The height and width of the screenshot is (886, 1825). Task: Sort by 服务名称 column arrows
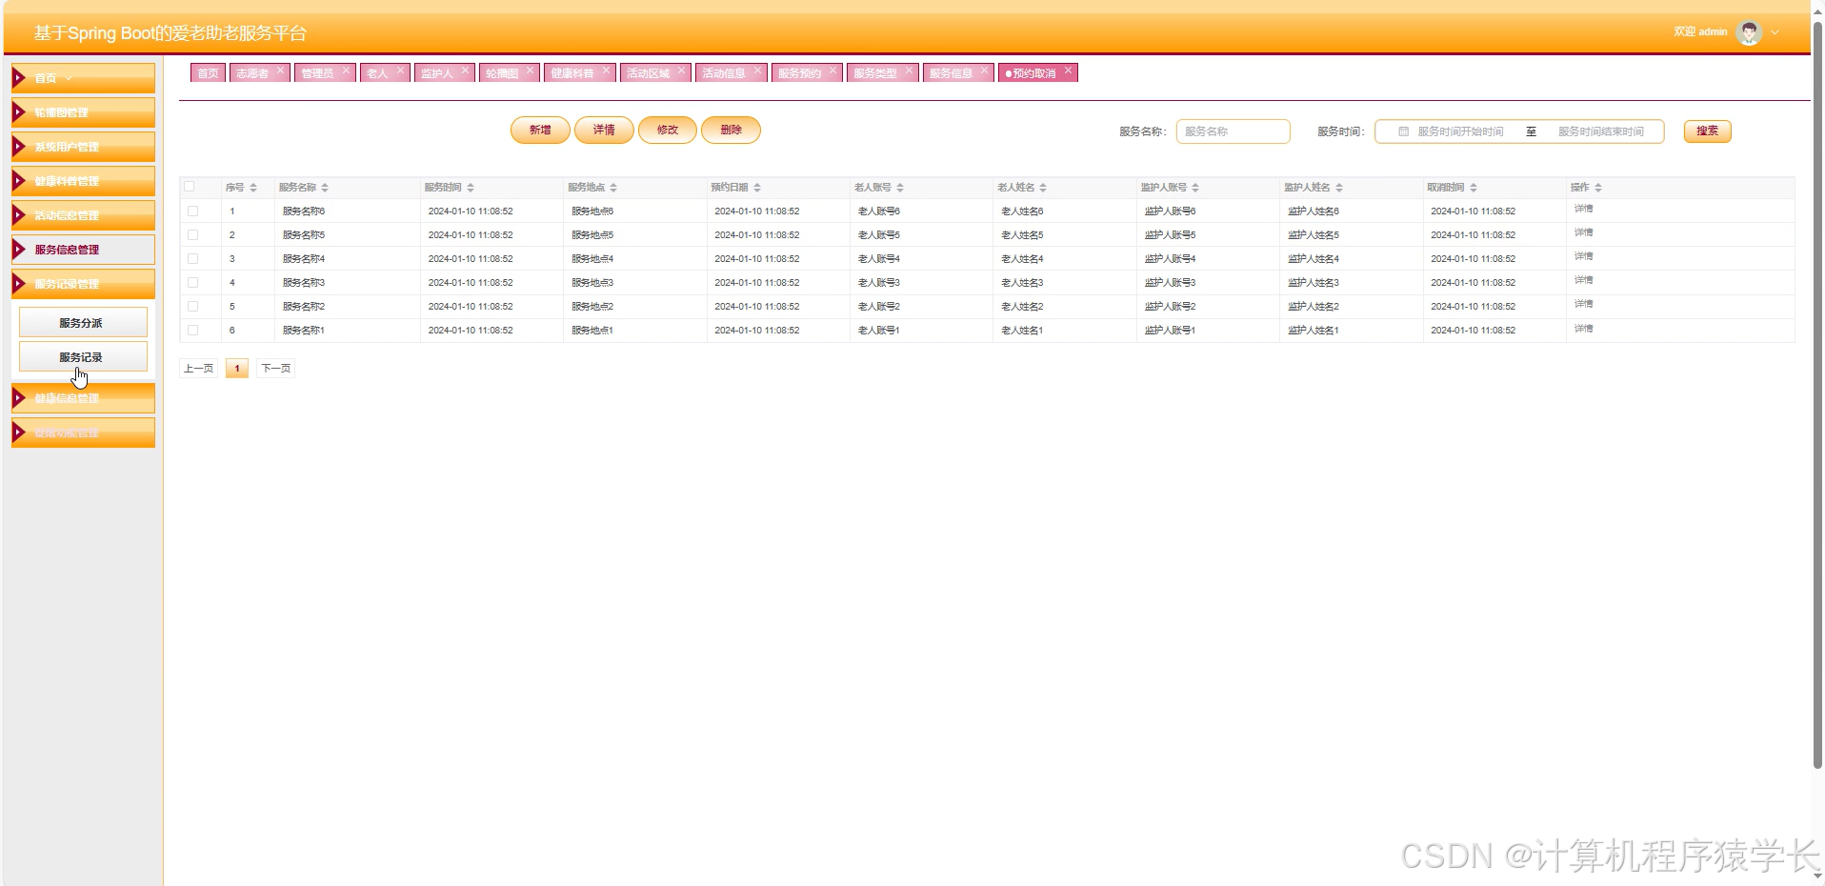325,188
